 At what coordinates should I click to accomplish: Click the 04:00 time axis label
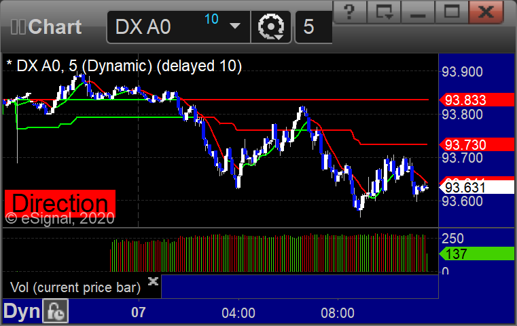238,313
